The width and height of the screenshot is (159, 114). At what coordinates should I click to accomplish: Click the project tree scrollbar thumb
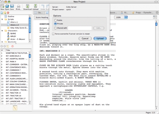tap(30, 25)
